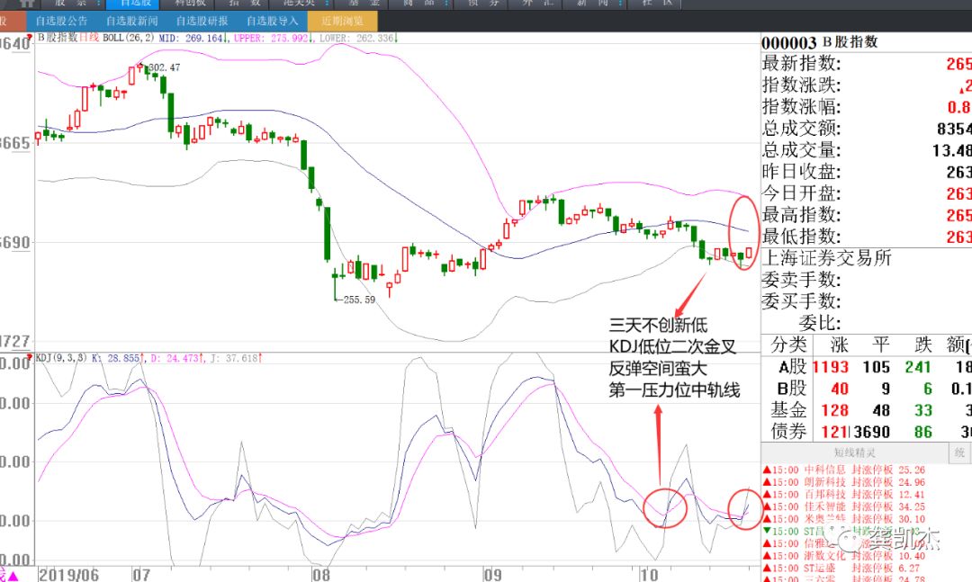Click the A股 rising count 1193
The width and height of the screenshot is (972, 582).
(830, 367)
